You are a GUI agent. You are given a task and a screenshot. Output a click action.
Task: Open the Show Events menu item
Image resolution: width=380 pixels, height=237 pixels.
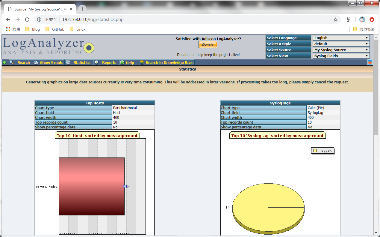click(52, 62)
